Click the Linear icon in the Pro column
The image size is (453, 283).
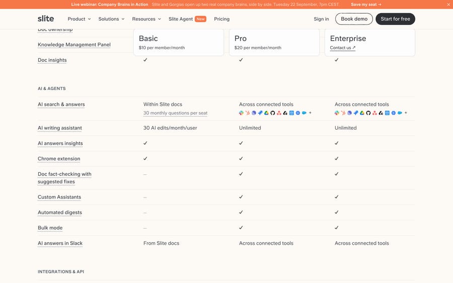pyautogui.click(x=254, y=113)
